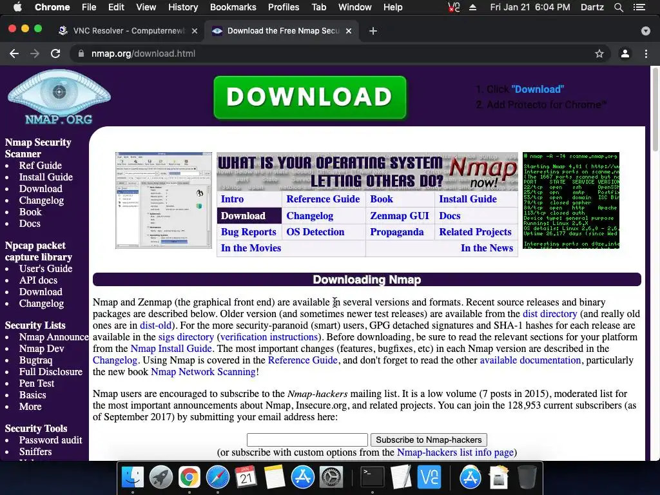Viewport: 660px width, 495px height.
Task: Open the Reference Guide table link
Action: 323,199
